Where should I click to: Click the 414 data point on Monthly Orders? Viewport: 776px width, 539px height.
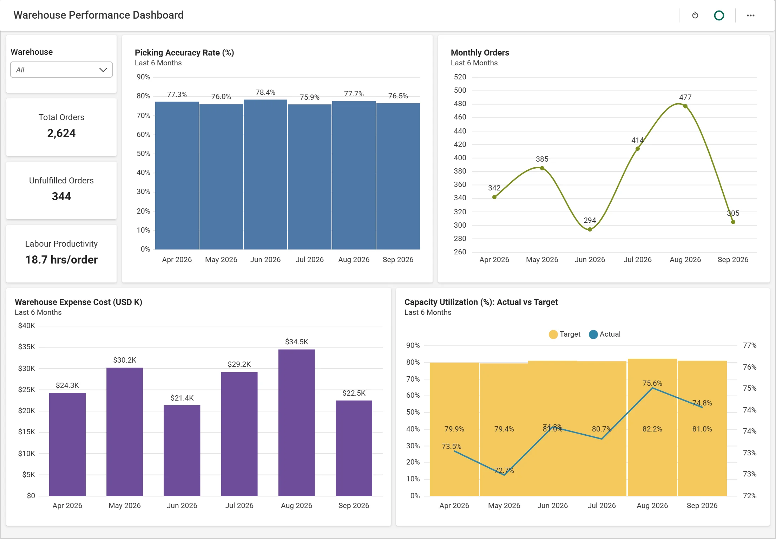point(638,149)
